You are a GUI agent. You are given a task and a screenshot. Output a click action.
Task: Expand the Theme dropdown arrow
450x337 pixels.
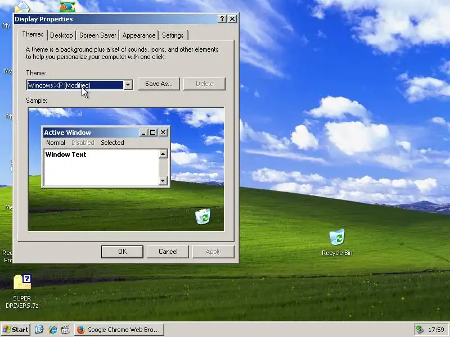tap(128, 85)
